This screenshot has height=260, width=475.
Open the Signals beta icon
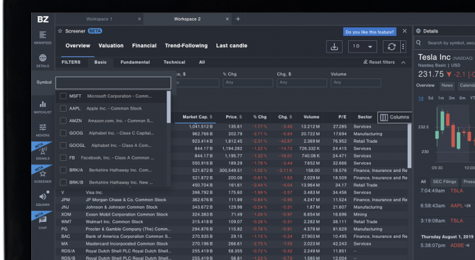coord(43,152)
